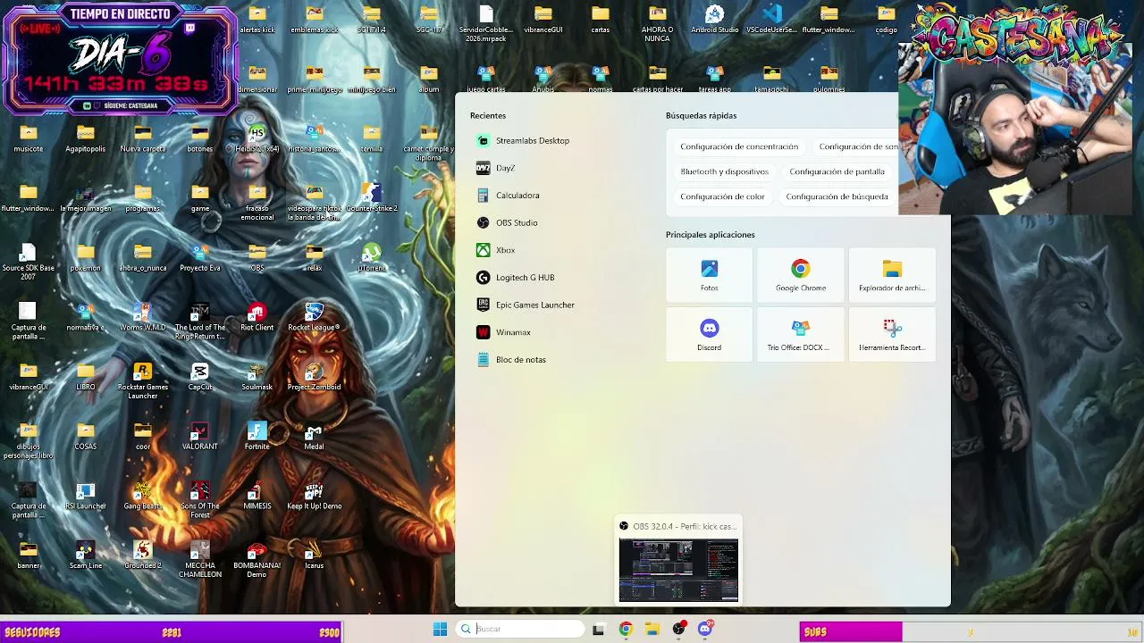Select the µTorrent desktop shortcut

pyautogui.click(x=372, y=257)
